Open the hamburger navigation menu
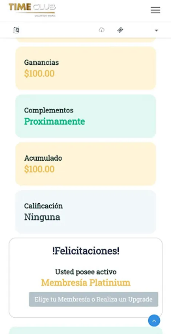This screenshot has height=334, width=171. (155, 10)
